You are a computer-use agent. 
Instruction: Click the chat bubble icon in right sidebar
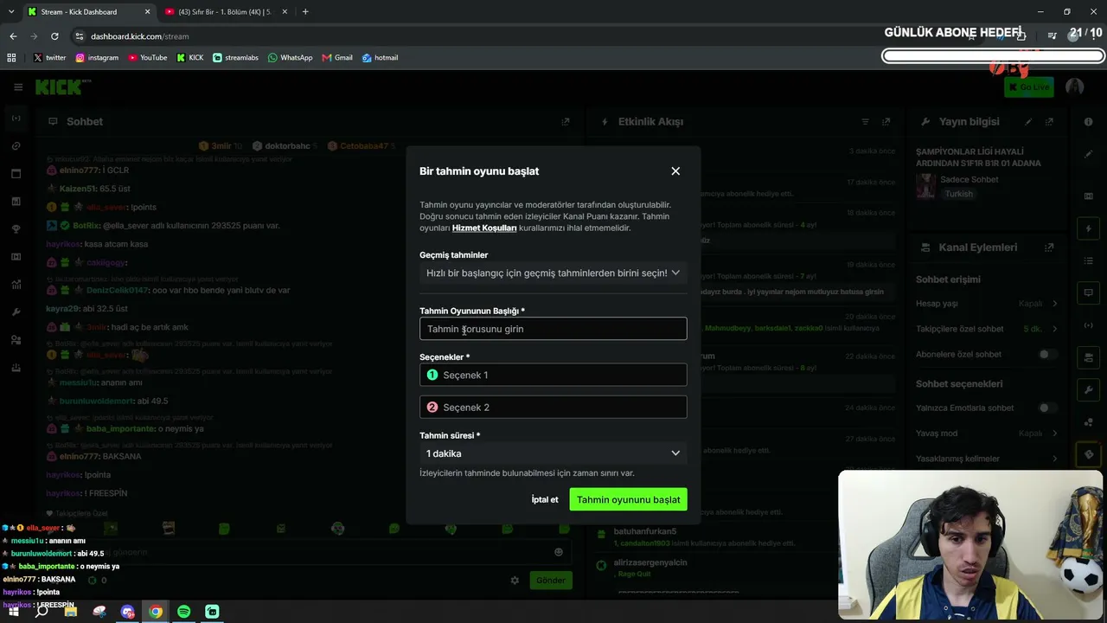pyautogui.click(x=1089, y=292)
